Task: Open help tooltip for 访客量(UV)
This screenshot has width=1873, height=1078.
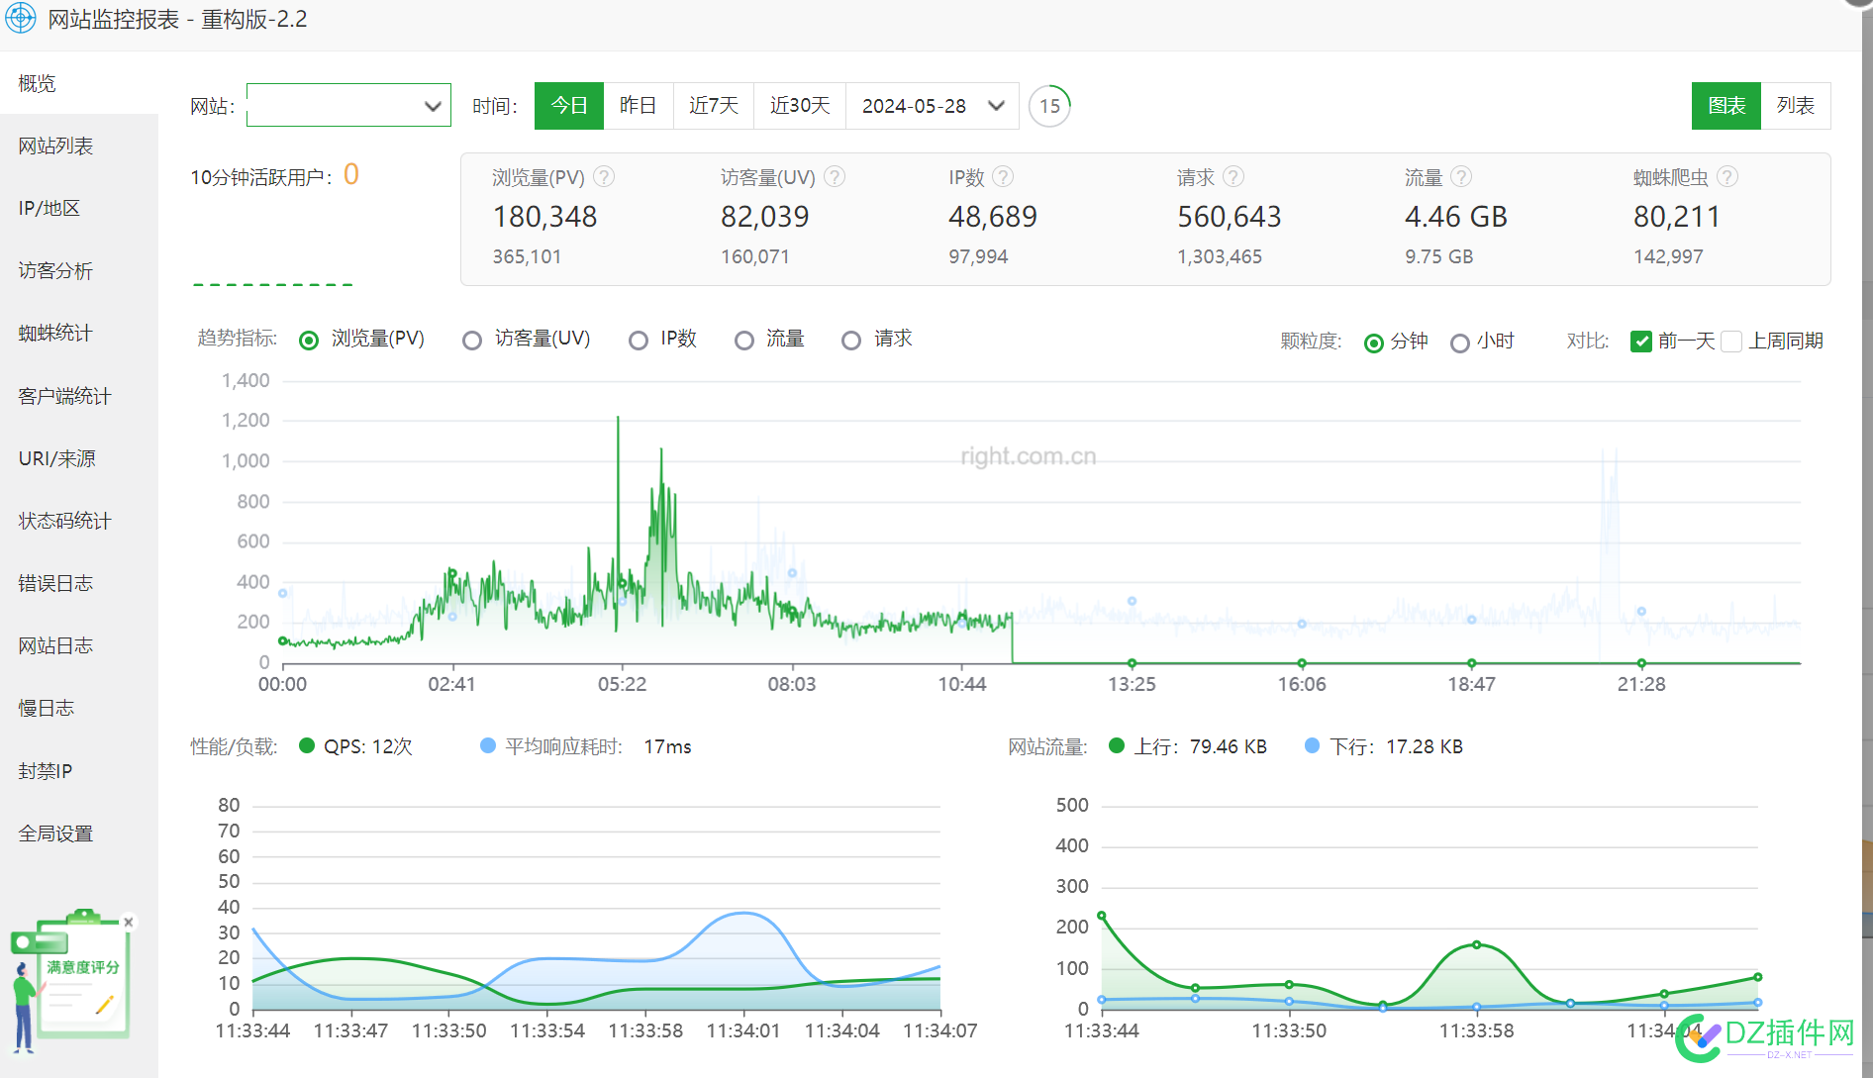Action: [x=835, y=176]
